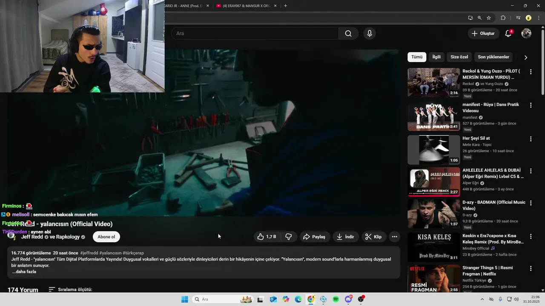The height and width of the screenshot is (306, 545).
Task: Click the Chrome profile avatar in the toolbar
Action: tap(528, 18)
